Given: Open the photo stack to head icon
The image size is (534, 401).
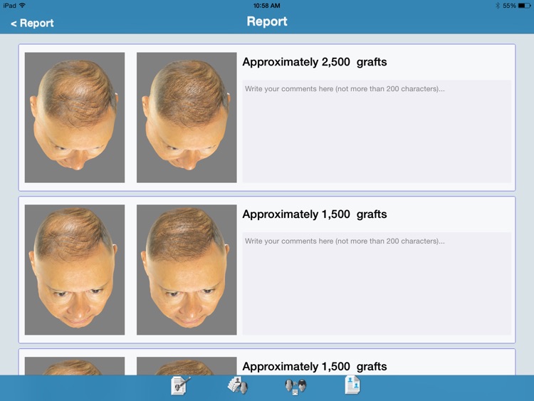Looking at the screenshot, I should point(237,385).
